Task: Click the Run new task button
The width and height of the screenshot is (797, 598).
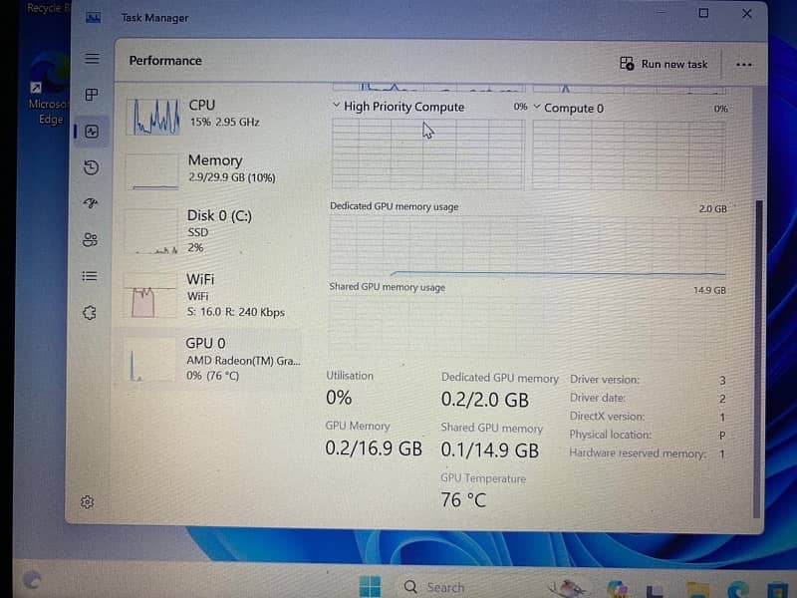Action: pos(664,64)
